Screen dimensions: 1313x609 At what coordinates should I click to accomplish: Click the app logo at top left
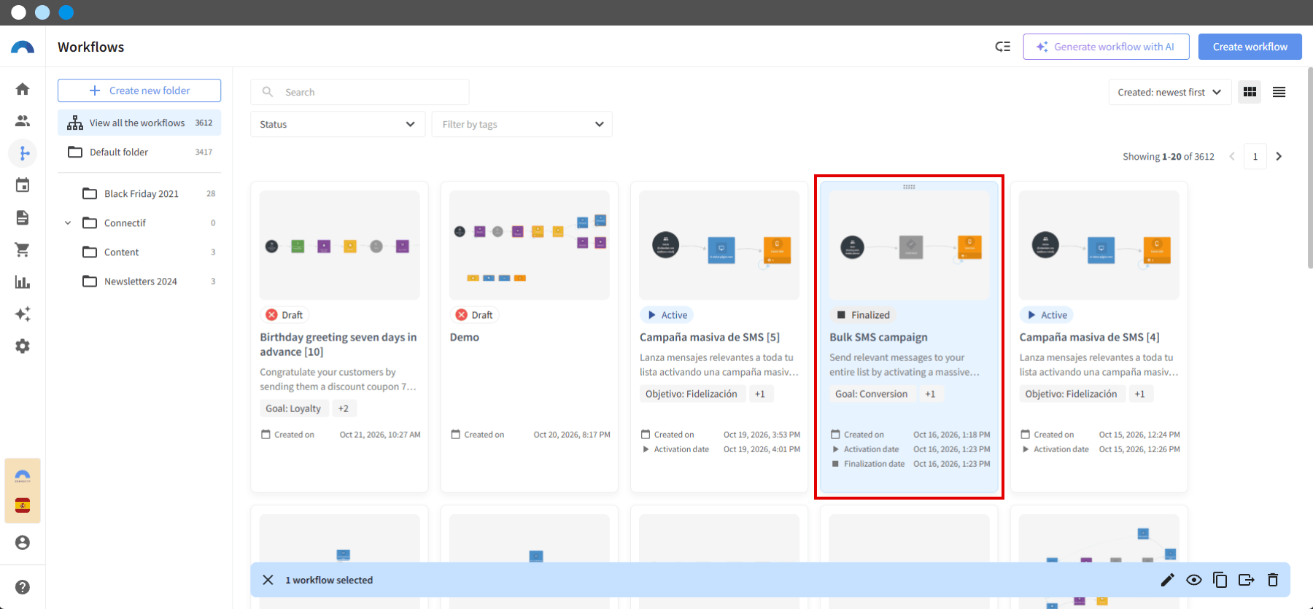tap(23, 47)
